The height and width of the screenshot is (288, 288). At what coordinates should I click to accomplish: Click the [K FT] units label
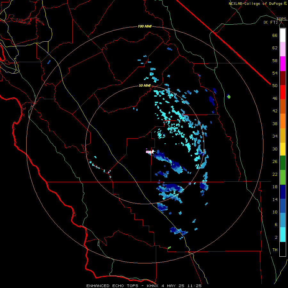click(271, 22)
